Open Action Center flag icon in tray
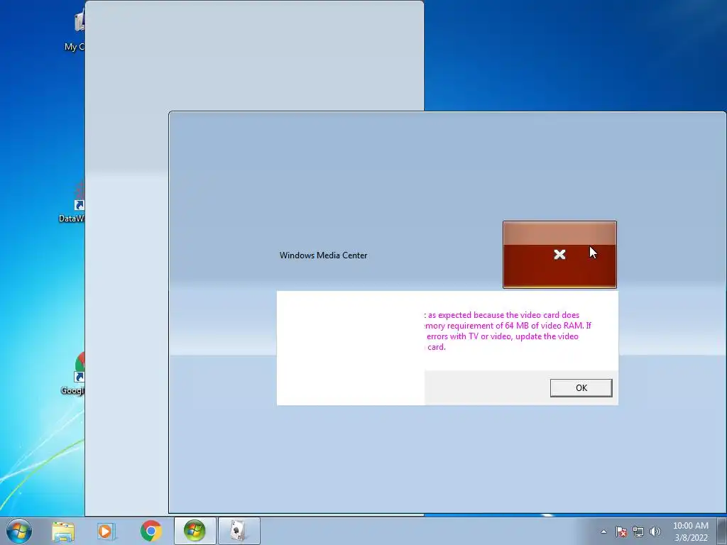The image size is (727, 545). point(621,532)
